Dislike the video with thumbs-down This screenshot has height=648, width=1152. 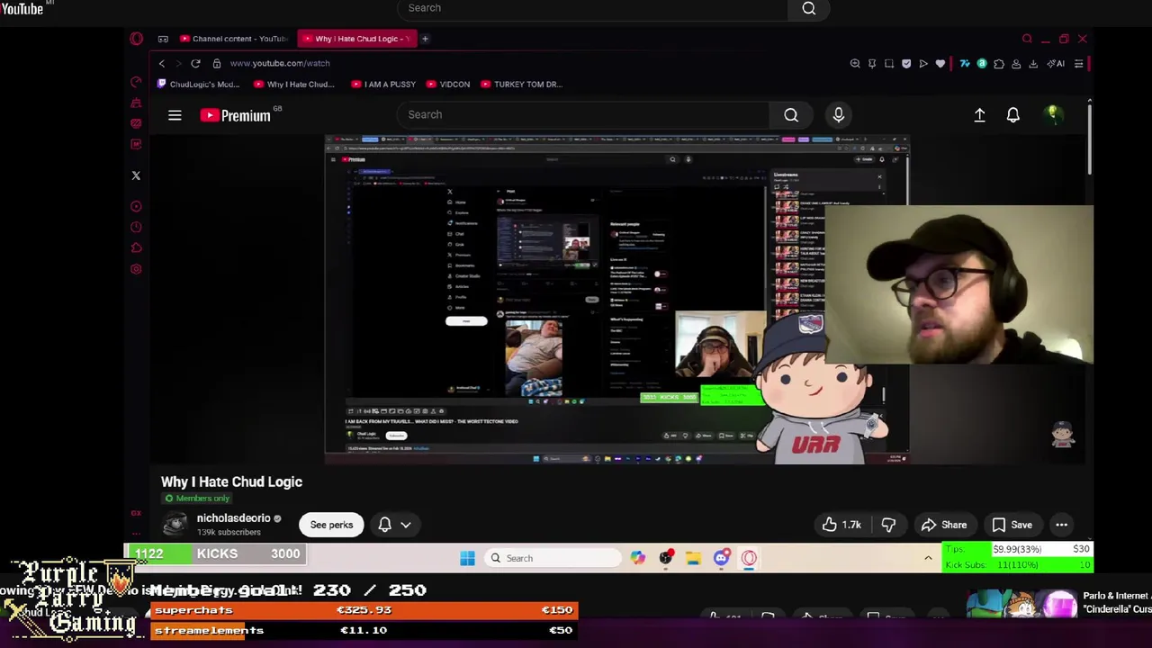[x=888, y=525]
